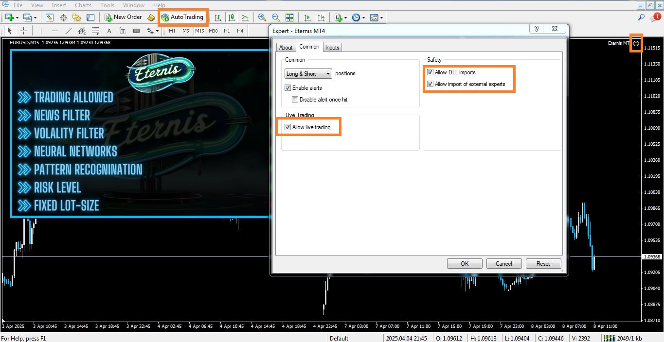Click the search magnifier icon top right
This screenshot has width=664, height=342.
[x=641, y=17]
